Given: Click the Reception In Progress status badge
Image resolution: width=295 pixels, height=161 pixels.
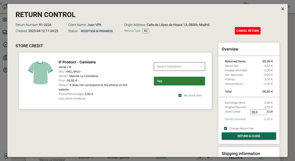Looking at the screenshot, I should point(97,31).
